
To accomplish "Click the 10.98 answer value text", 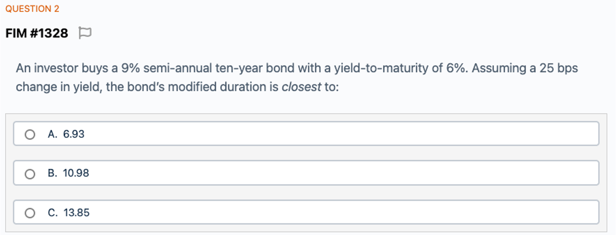I will point(76,173).
